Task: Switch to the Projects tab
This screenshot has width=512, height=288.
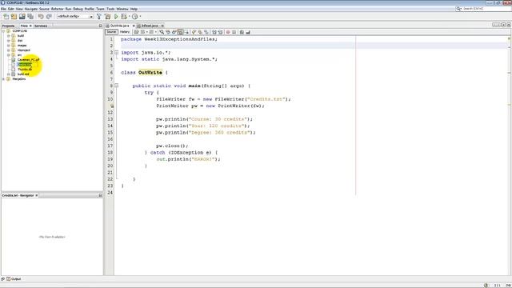Action: pyautogui.click(x=9, y=26)
